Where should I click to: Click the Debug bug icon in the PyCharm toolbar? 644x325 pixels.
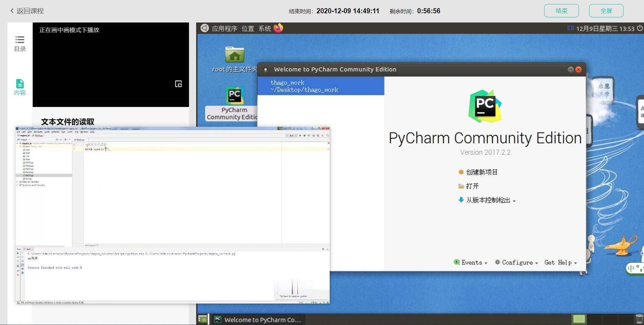click(x=304, y=136)
